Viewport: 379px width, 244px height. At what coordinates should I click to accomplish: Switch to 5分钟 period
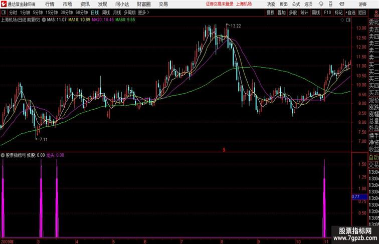point(38,13)
